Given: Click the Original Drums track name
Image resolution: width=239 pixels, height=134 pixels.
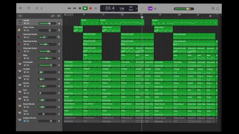Looking at the screenshot, I should pyautogui.click(x=30, y=118).
